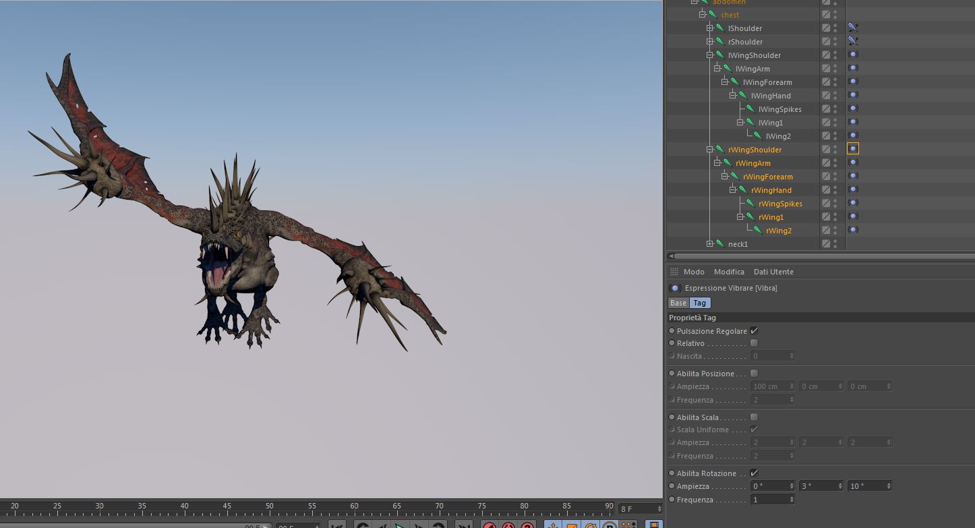Uncheck the Pulsazione Regolare checkbox

click(x=754, y=331)
